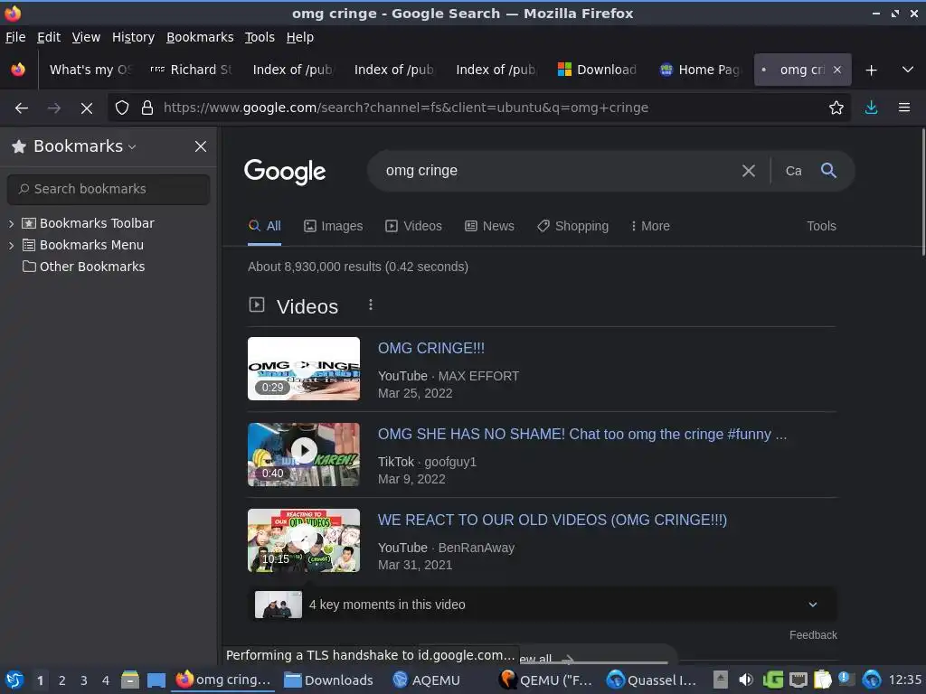The width and height of the screenshot is (926, 694).
Task: Open the file manager panel launcher
Action: coord(130,680)
